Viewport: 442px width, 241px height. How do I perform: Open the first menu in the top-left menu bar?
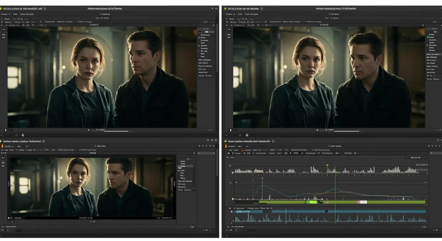[x=4, y=14]
